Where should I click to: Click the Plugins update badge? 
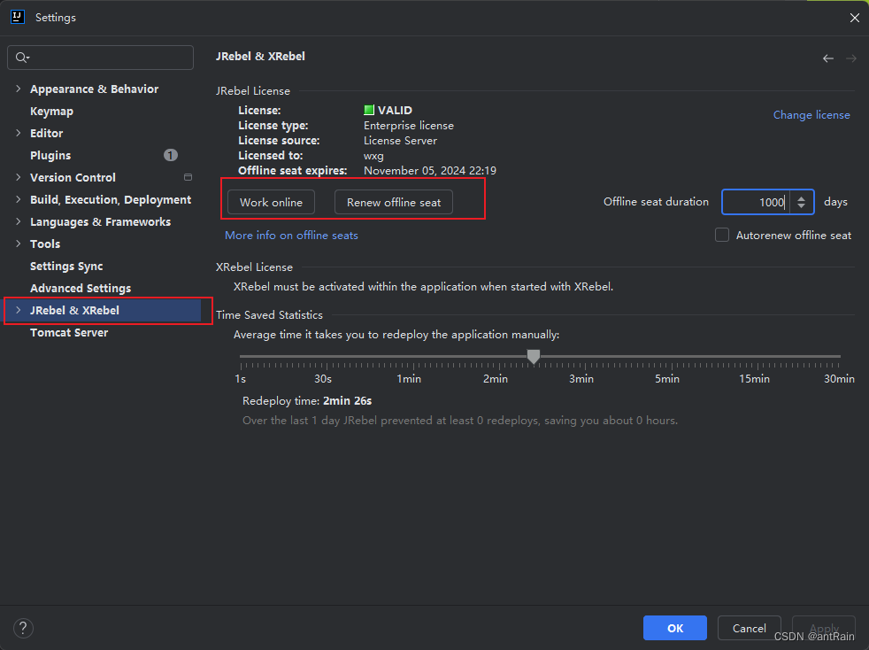[171, 155]
